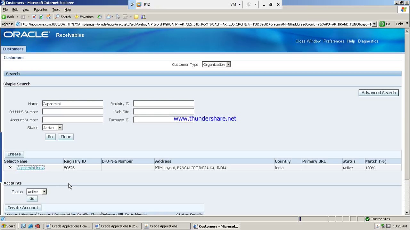Click the Mail envelope icon

click(108, 17)
